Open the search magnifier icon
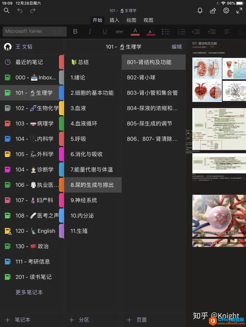Viewport: 246px width, 327px height. click(6, 11)
